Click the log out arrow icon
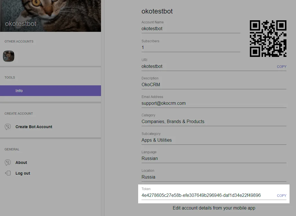 [8, 173]
